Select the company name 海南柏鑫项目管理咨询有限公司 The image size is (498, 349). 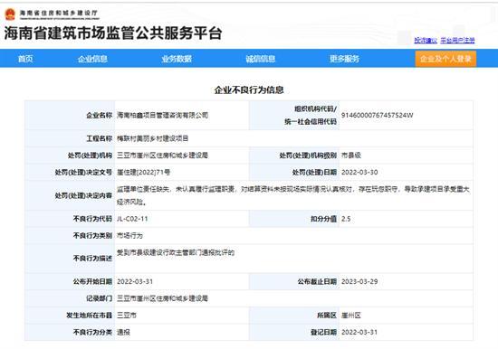coord(163,115)
